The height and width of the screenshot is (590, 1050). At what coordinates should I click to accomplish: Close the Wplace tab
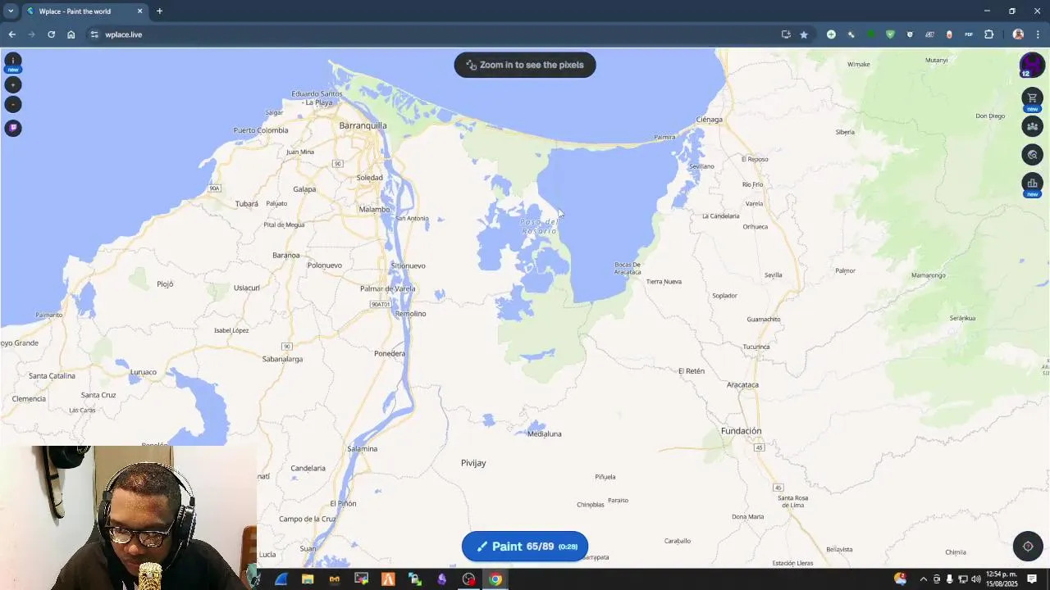tap(139, 11)
